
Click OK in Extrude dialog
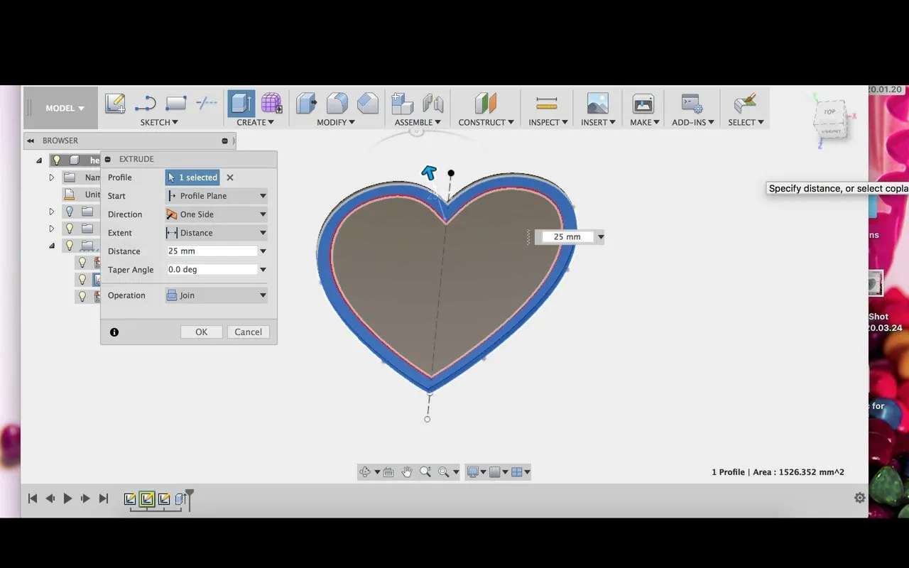(202, 332)
